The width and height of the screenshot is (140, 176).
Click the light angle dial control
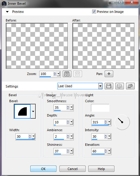(x=122, y=122)
